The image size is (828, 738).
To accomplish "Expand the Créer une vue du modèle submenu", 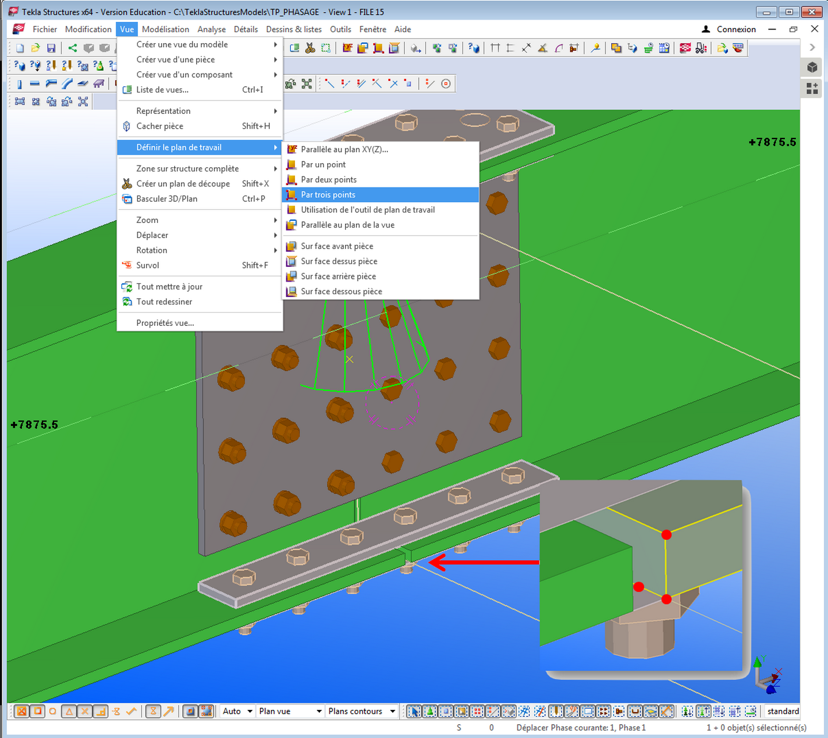I will tap(200, 44).
